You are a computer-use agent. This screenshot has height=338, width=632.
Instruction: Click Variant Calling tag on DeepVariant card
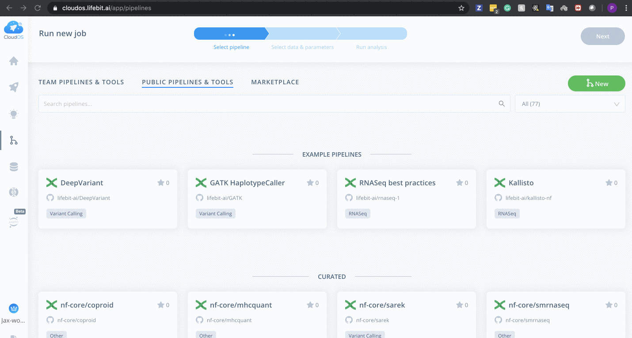pyautogui.click(x=66, y=214)
